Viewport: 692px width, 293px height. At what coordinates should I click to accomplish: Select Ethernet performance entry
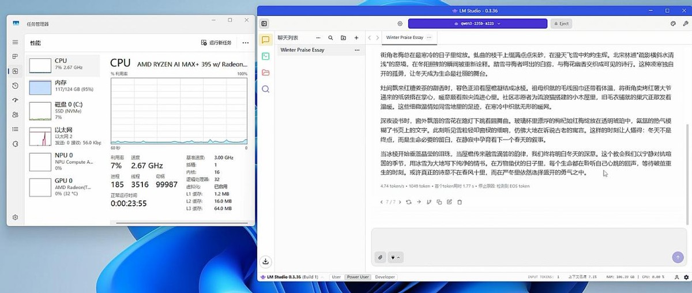click(x=63, y=136)
